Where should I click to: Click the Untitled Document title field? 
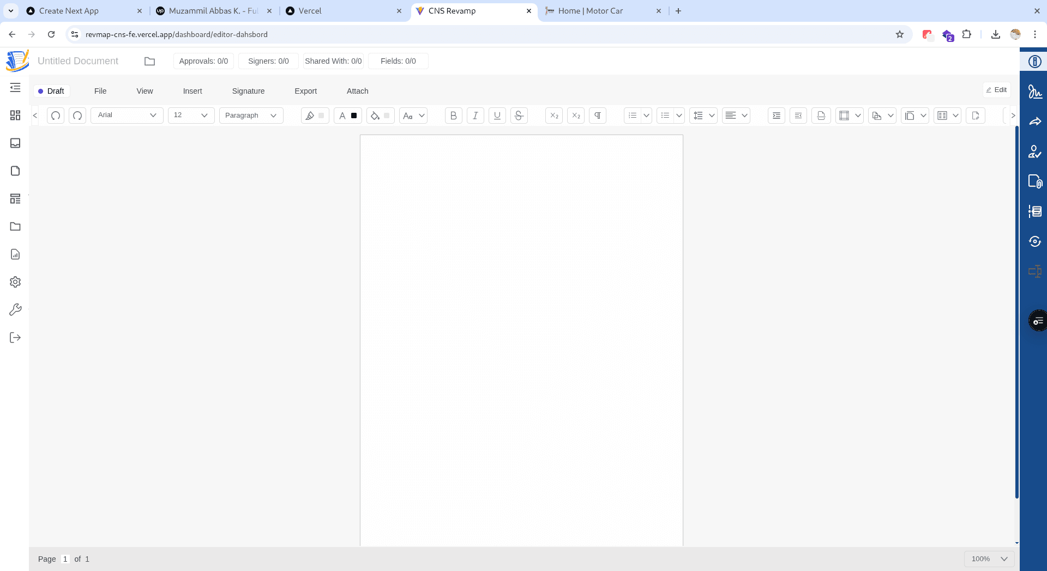pos(78,61)
